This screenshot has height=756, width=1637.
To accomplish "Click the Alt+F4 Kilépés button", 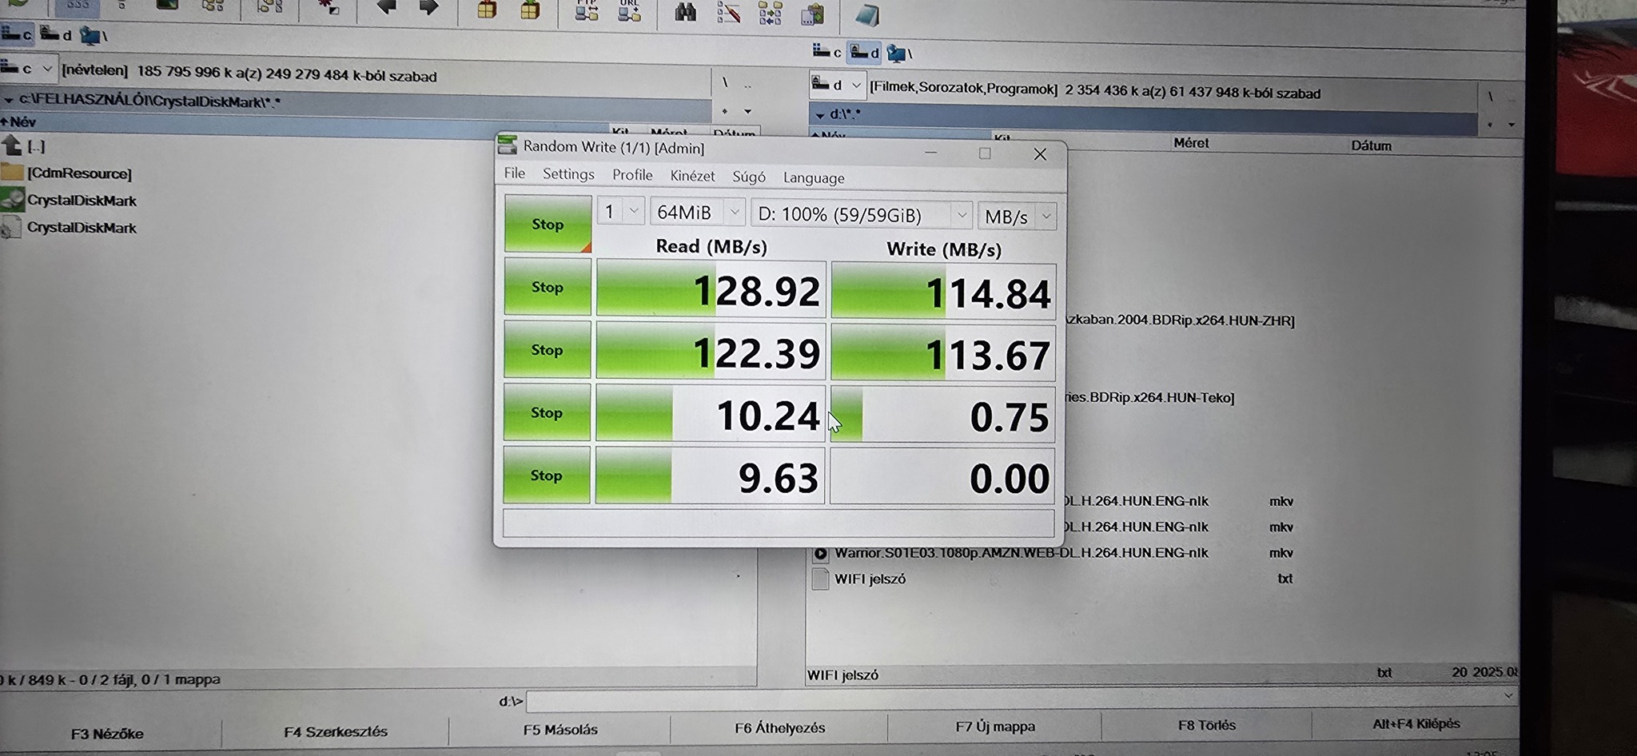I will click(1416, 723).
